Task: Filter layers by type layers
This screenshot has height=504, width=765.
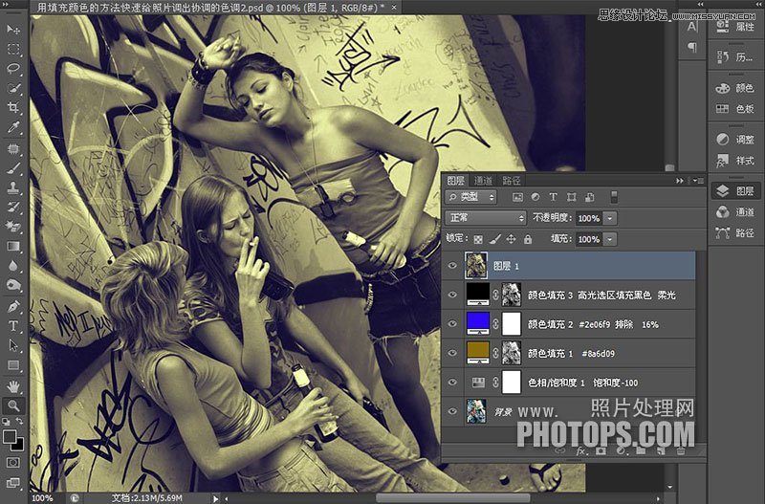Action: coord(554,197)
